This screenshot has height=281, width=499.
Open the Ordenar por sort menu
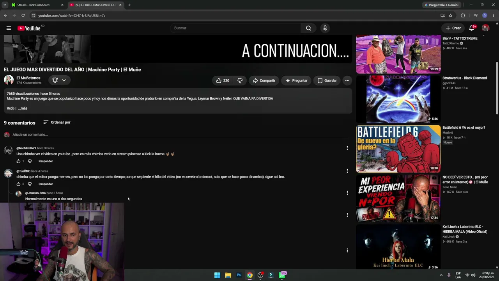tap(57, 122)
